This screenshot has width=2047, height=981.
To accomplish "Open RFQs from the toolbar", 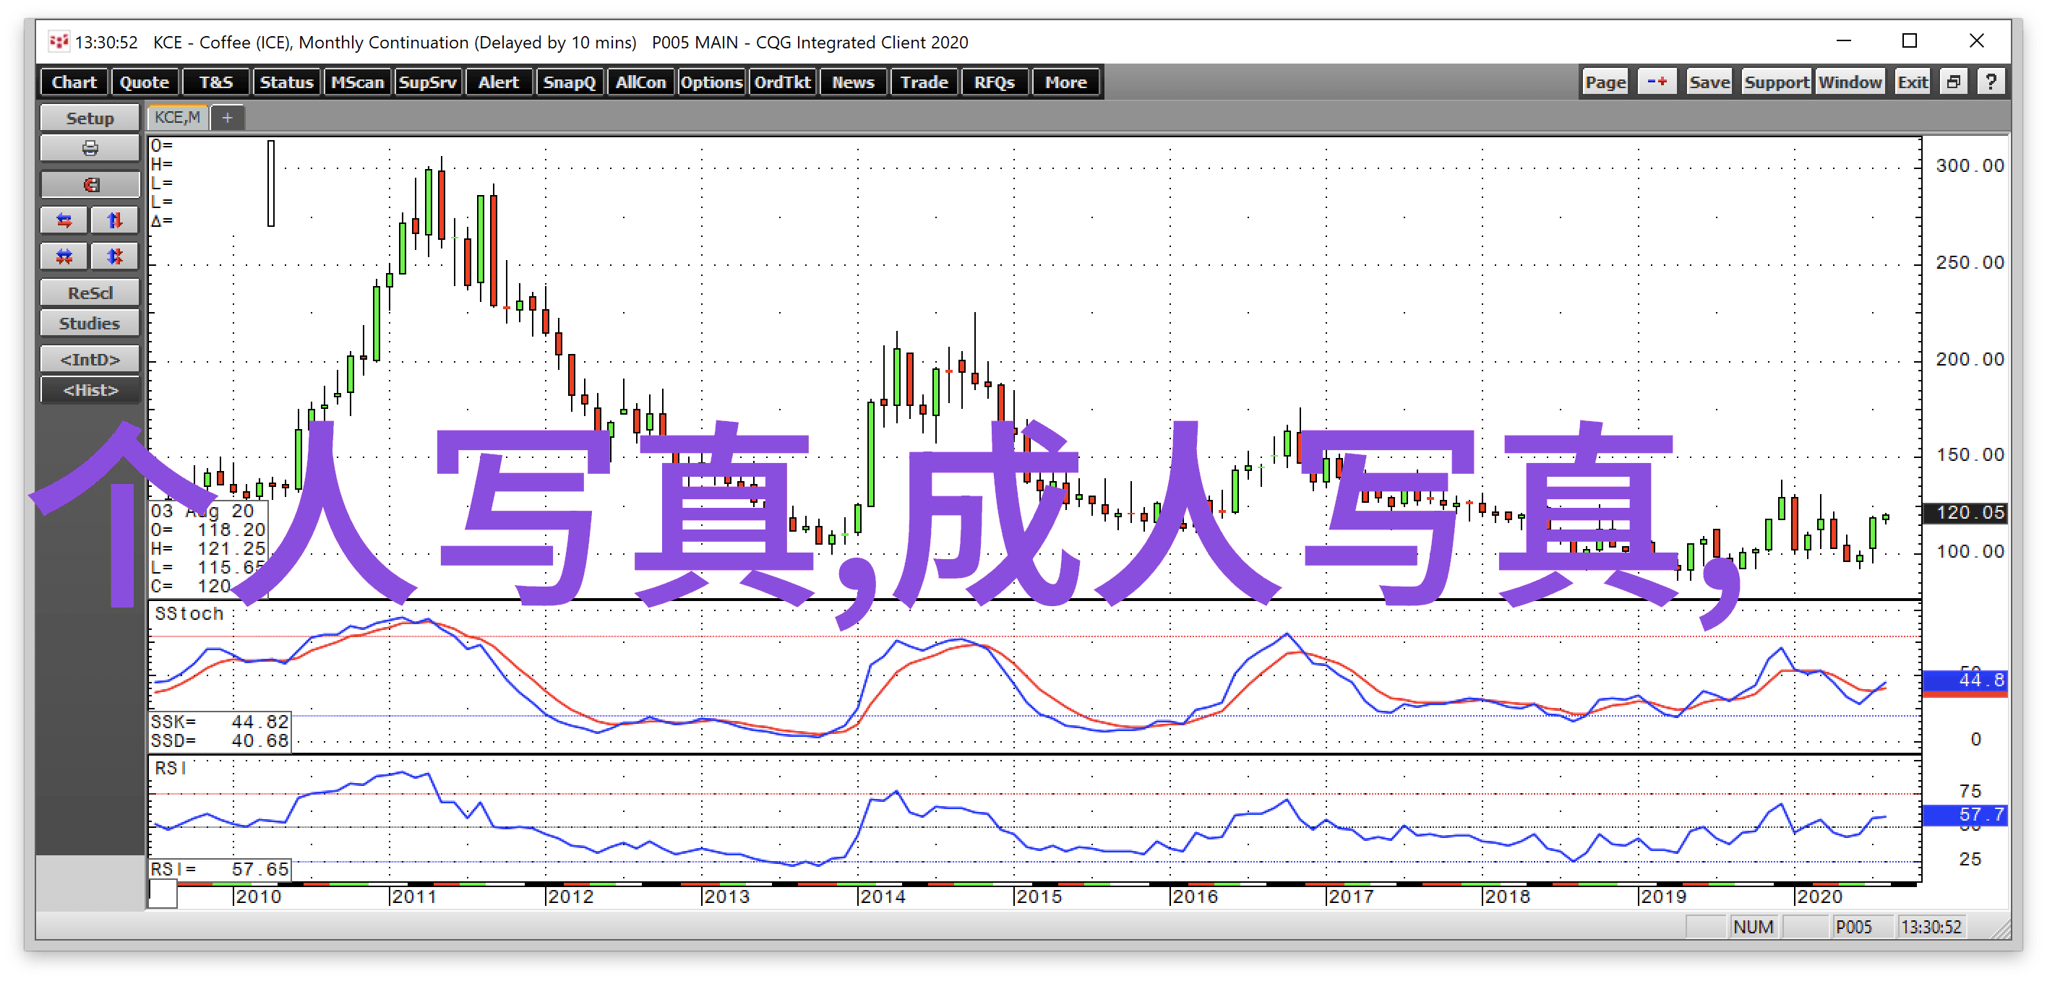I will click(994, 82).
